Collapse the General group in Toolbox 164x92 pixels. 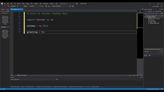2,27
